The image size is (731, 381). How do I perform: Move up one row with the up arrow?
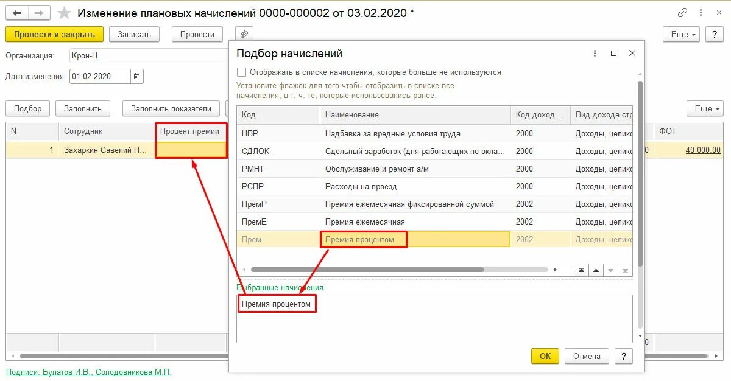point(596,270)
